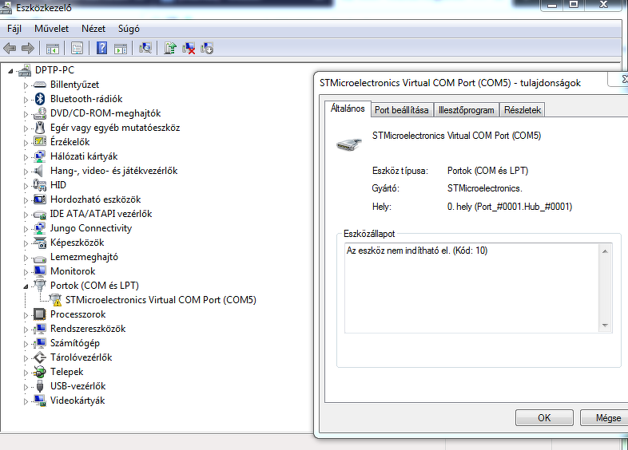The width and height of the screenshot is (628, 450).
Task: Click the Telepek battery icon
Action: pyautogui.click(x=40, y=372)
